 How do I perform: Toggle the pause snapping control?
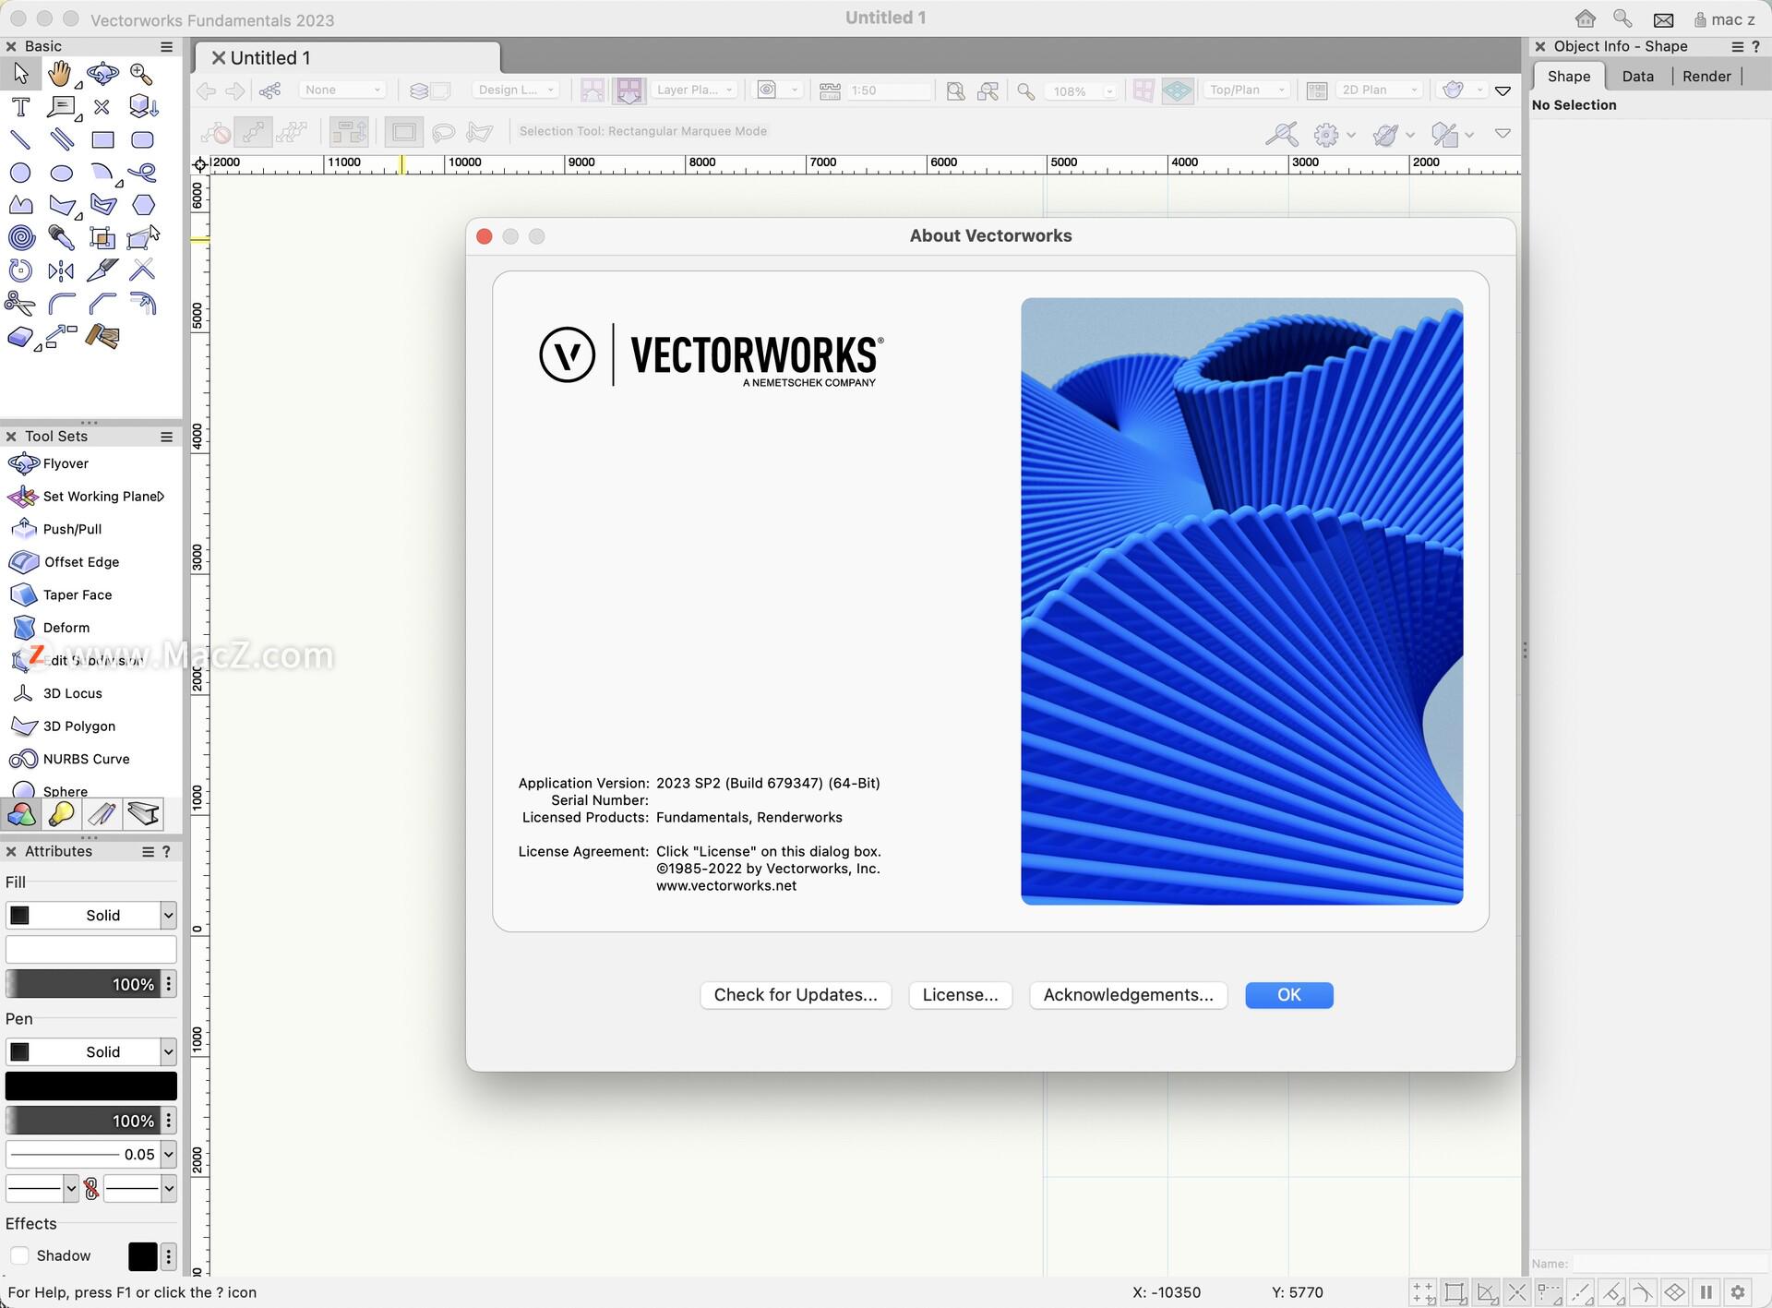pos(1707,1292)
